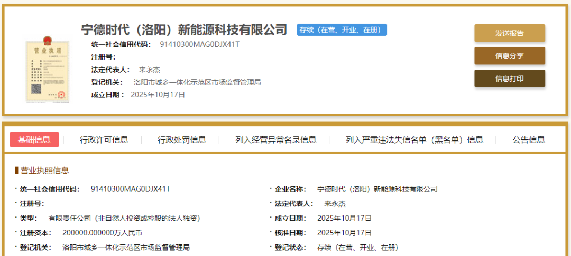Open the 行政处罚信息 tab
The image size is (571, 256).
(181, 140)
